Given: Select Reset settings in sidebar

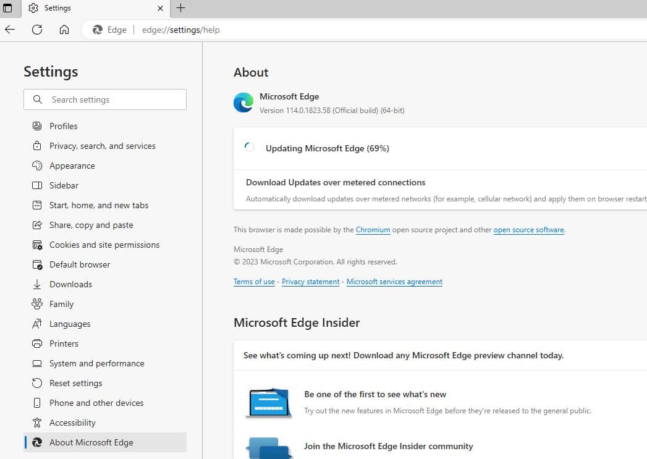Looking at the screenshot, I should (x=75, y=383).
